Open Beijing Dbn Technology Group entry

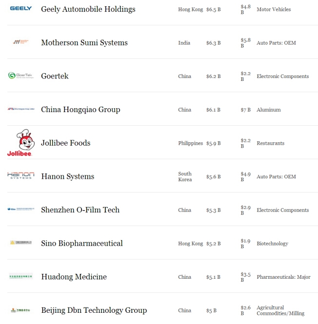[x=94, y=310]
